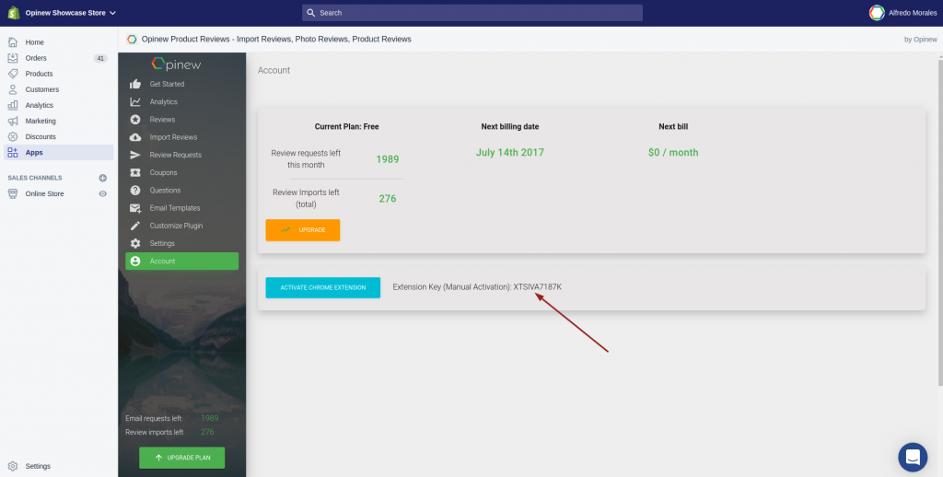Click the Alfredo Morales avatar icon
This screenshot has height=477, width=943.
point(877,13)
